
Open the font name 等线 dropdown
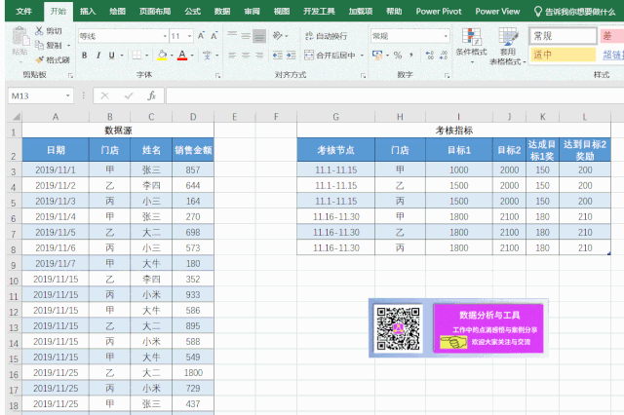pos(165,36)
